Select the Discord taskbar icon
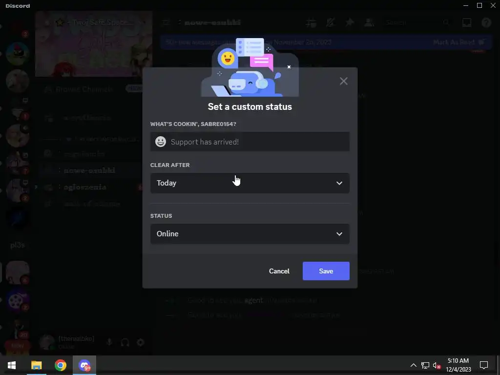This screenshot has width=500, height=375. pos(84,365)
